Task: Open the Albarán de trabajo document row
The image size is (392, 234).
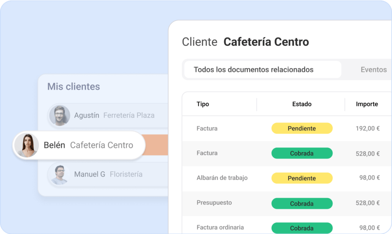Action: (222, 178)
